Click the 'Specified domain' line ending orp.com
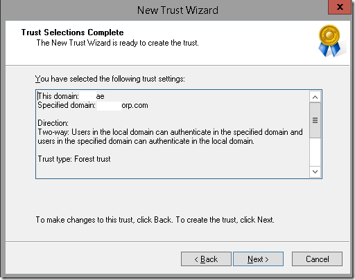The image size is (355, 280). point(93,105)
